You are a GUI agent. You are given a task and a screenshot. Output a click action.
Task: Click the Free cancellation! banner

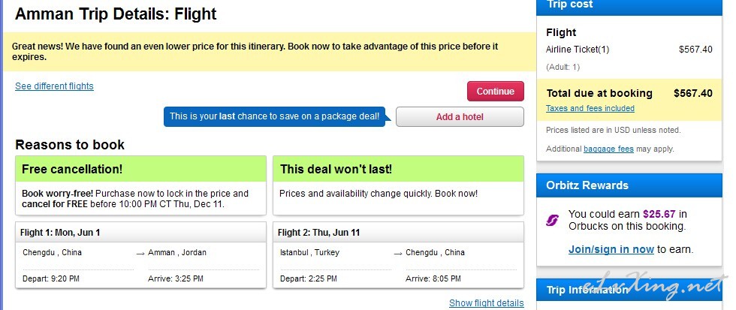pos(141,169)
